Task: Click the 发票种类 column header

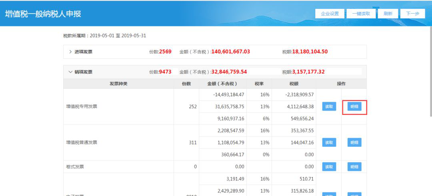Action: pyautogui.click(x=118, y=84)
